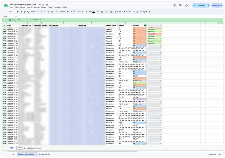225x158 pixels.
Task: Expand share options arrow beside Comparteix
Action: click(x=208, y=5)
